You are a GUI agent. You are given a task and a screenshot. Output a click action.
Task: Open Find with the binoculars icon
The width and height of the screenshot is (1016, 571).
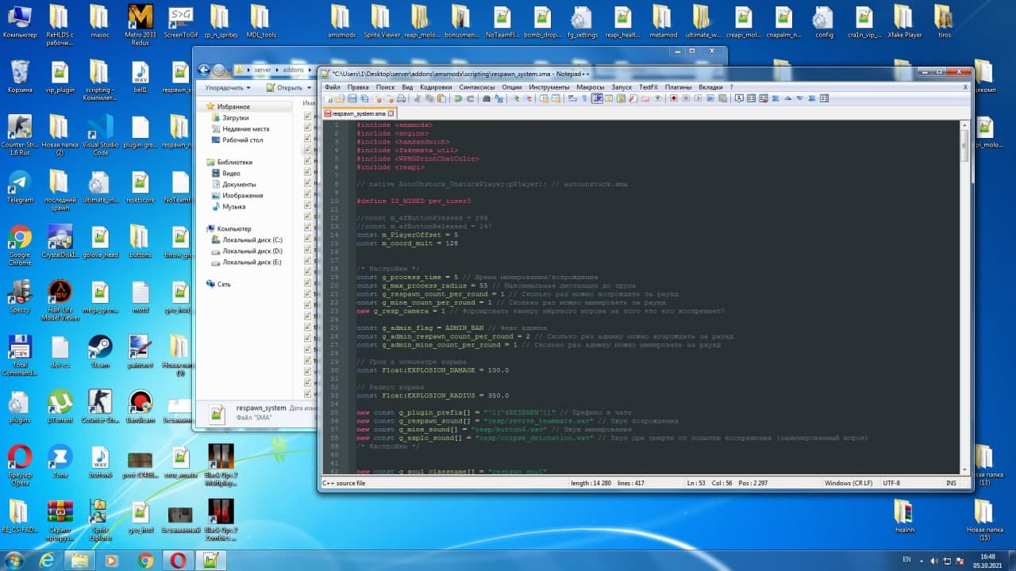coord(487,98)
